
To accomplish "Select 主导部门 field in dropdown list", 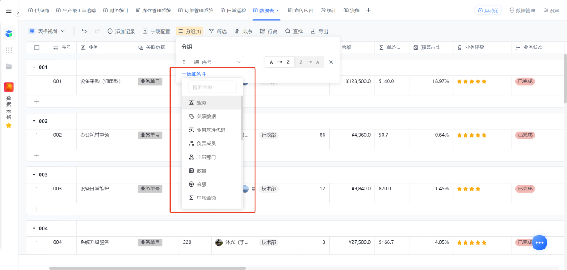I will (211, 157).
